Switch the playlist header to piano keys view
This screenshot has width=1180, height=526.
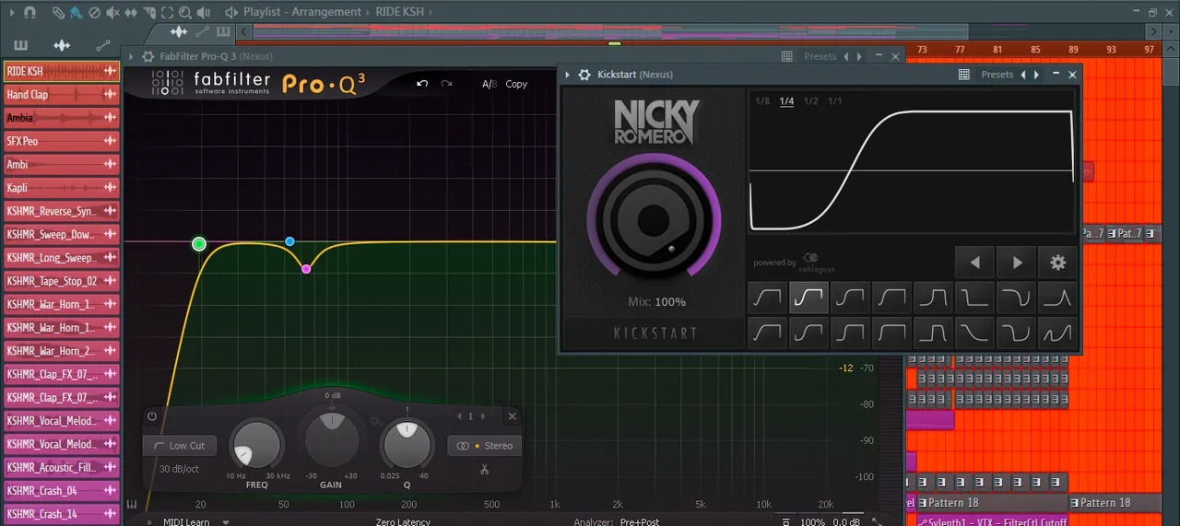click(223, 31)
